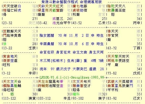Viewport: 145px width, 104px height.
Task: Click 命理網專用版 in the header
Action: click(x=91, y=2)
